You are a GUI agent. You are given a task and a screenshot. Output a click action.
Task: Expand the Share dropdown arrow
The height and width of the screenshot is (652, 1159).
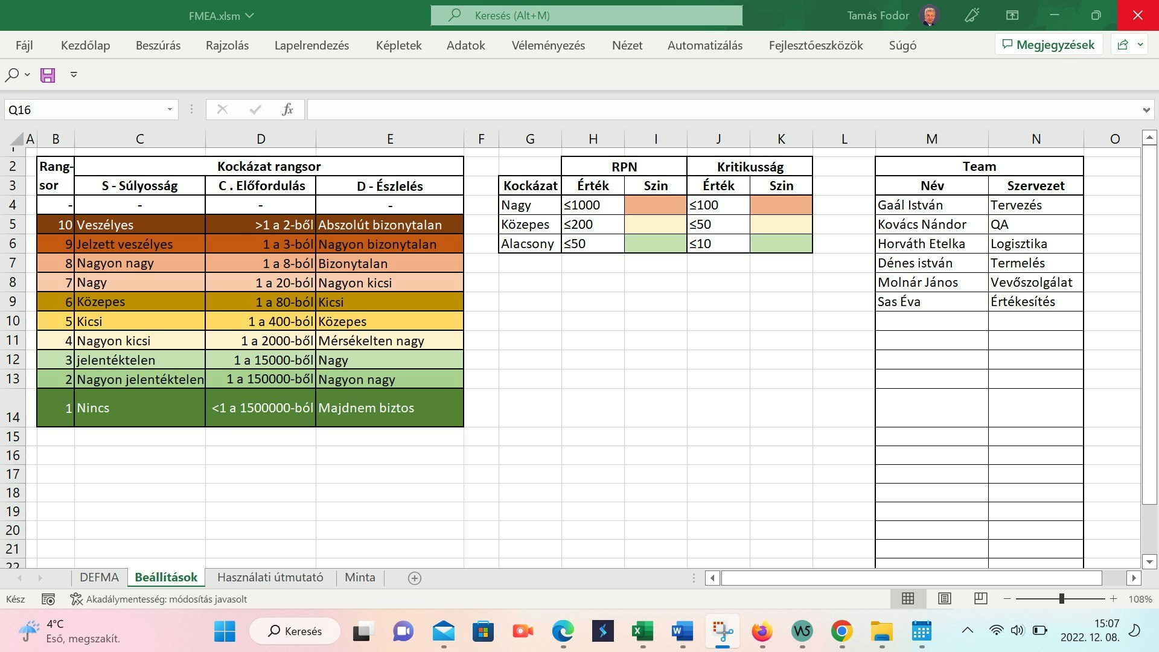point(1140,45)
